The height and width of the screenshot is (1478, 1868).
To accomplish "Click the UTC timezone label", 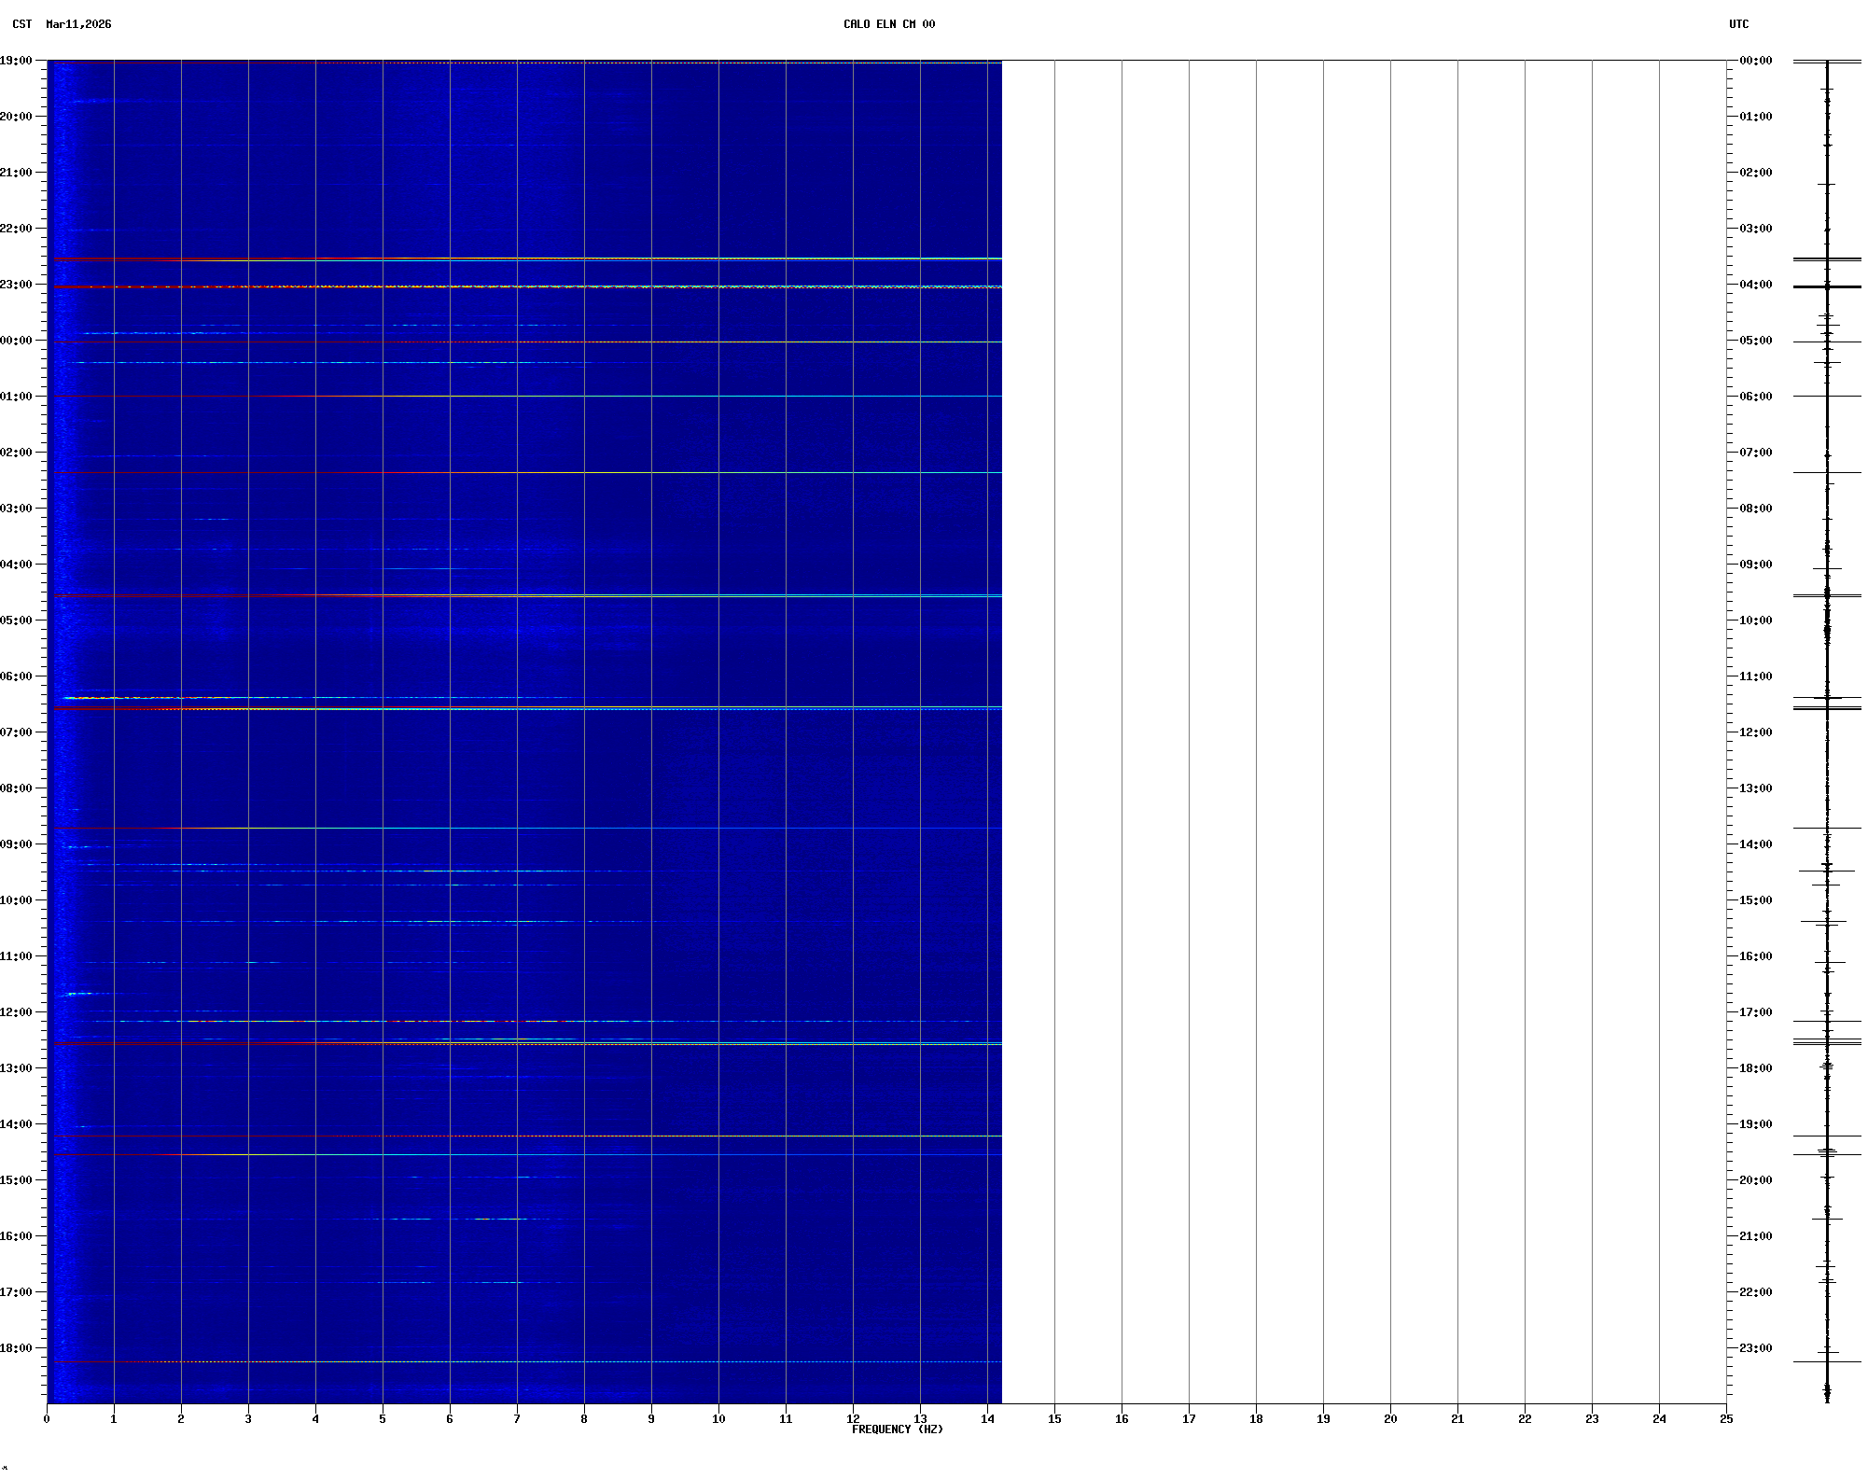I will (1738, 24).
